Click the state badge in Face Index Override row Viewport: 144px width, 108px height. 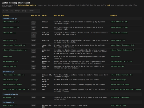coord(34,75)
